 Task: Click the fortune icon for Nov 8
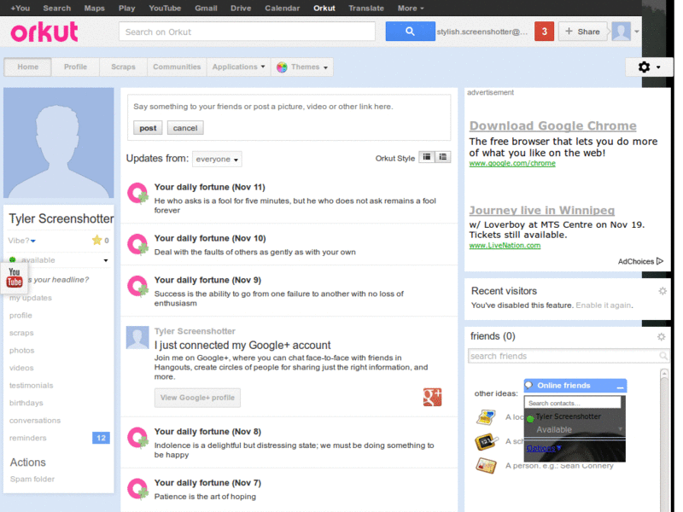click(137, 438)
